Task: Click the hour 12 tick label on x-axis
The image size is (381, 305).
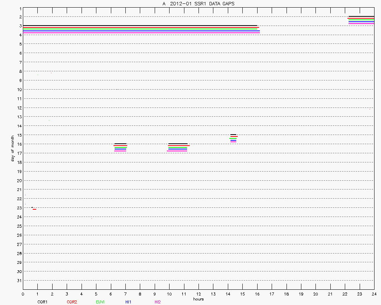Action: click(199, 294)
